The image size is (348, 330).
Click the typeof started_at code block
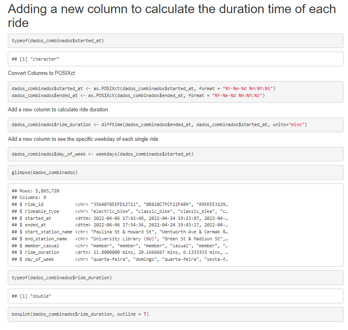(x=175, y=41)
